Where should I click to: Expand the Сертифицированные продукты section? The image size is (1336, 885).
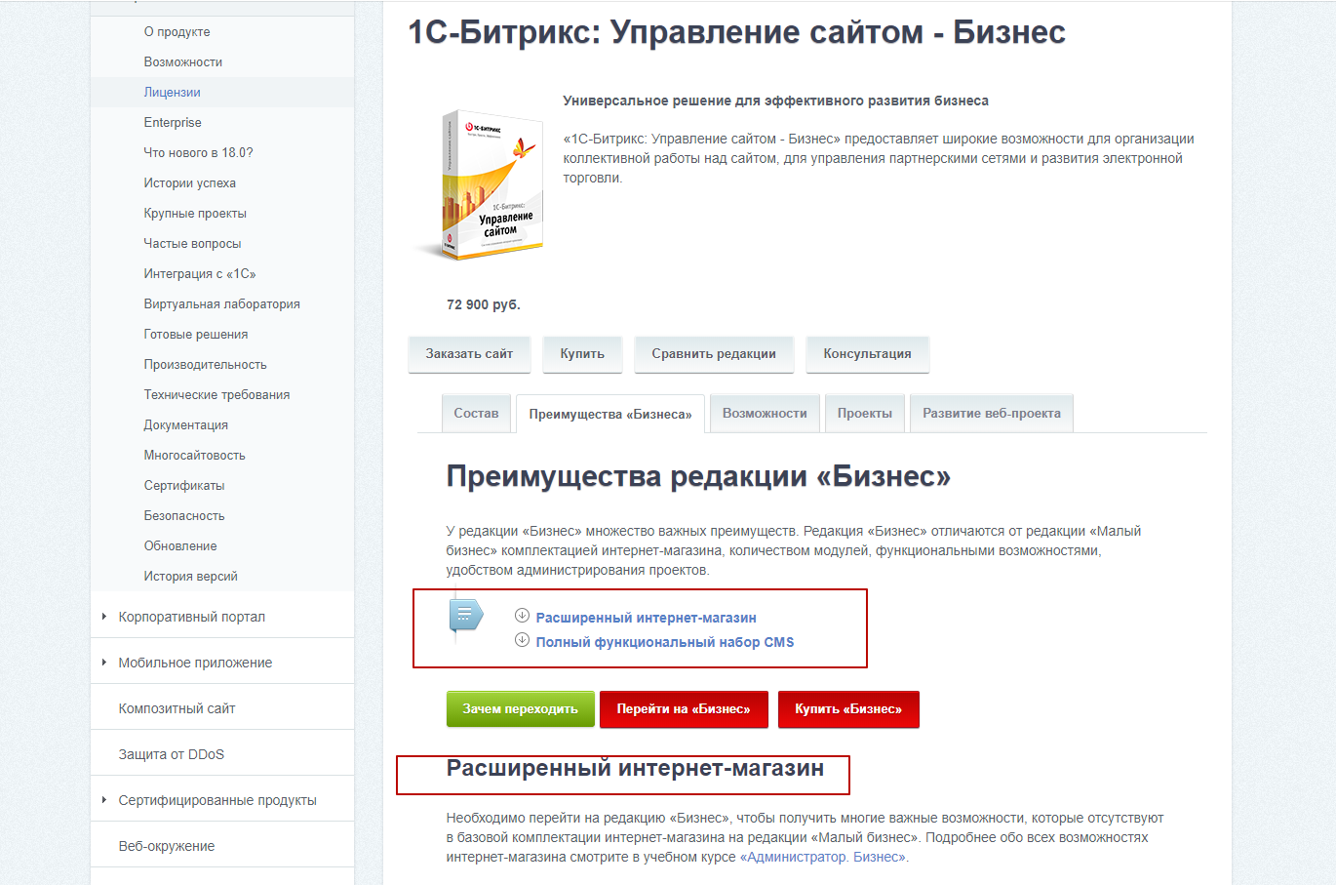click(x=104, y=800)
